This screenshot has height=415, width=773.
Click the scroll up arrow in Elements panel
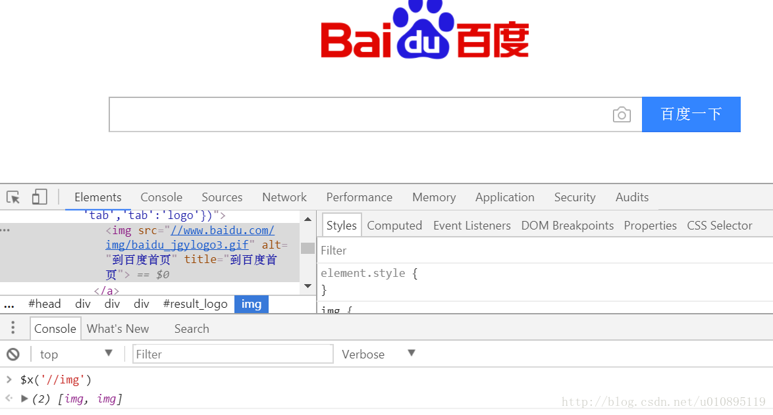[x=307, y=219]
